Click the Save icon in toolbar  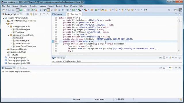[x=9, y=10]
